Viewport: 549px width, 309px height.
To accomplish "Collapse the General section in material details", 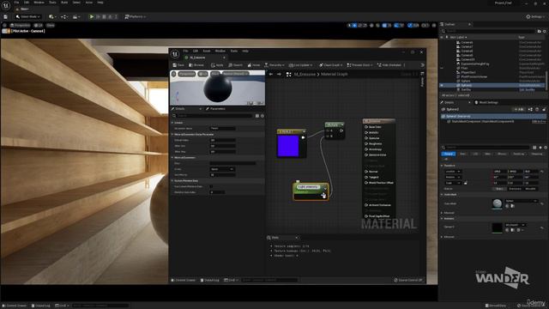I will pyautogui.click(x=172, y=123).
